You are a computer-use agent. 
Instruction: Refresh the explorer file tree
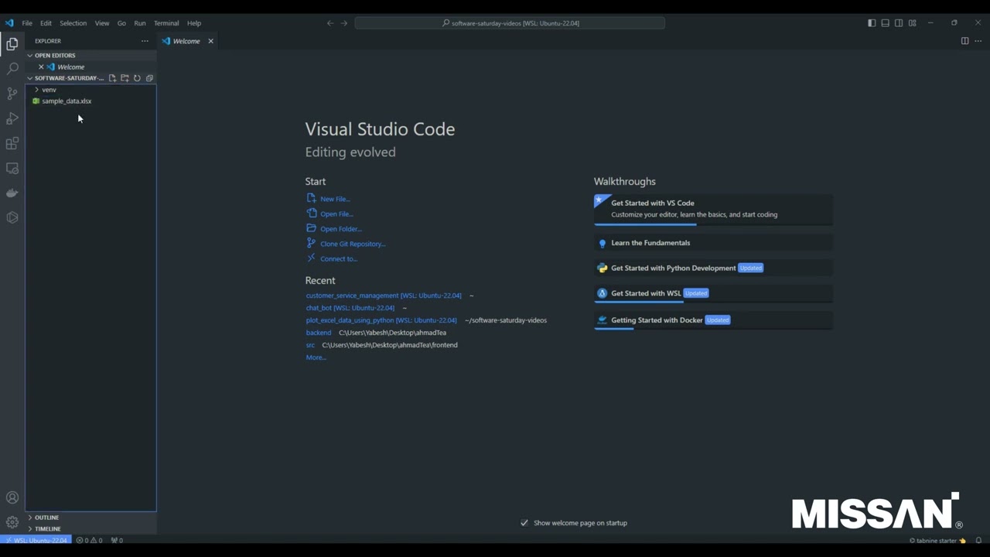(x=137, y=78)
